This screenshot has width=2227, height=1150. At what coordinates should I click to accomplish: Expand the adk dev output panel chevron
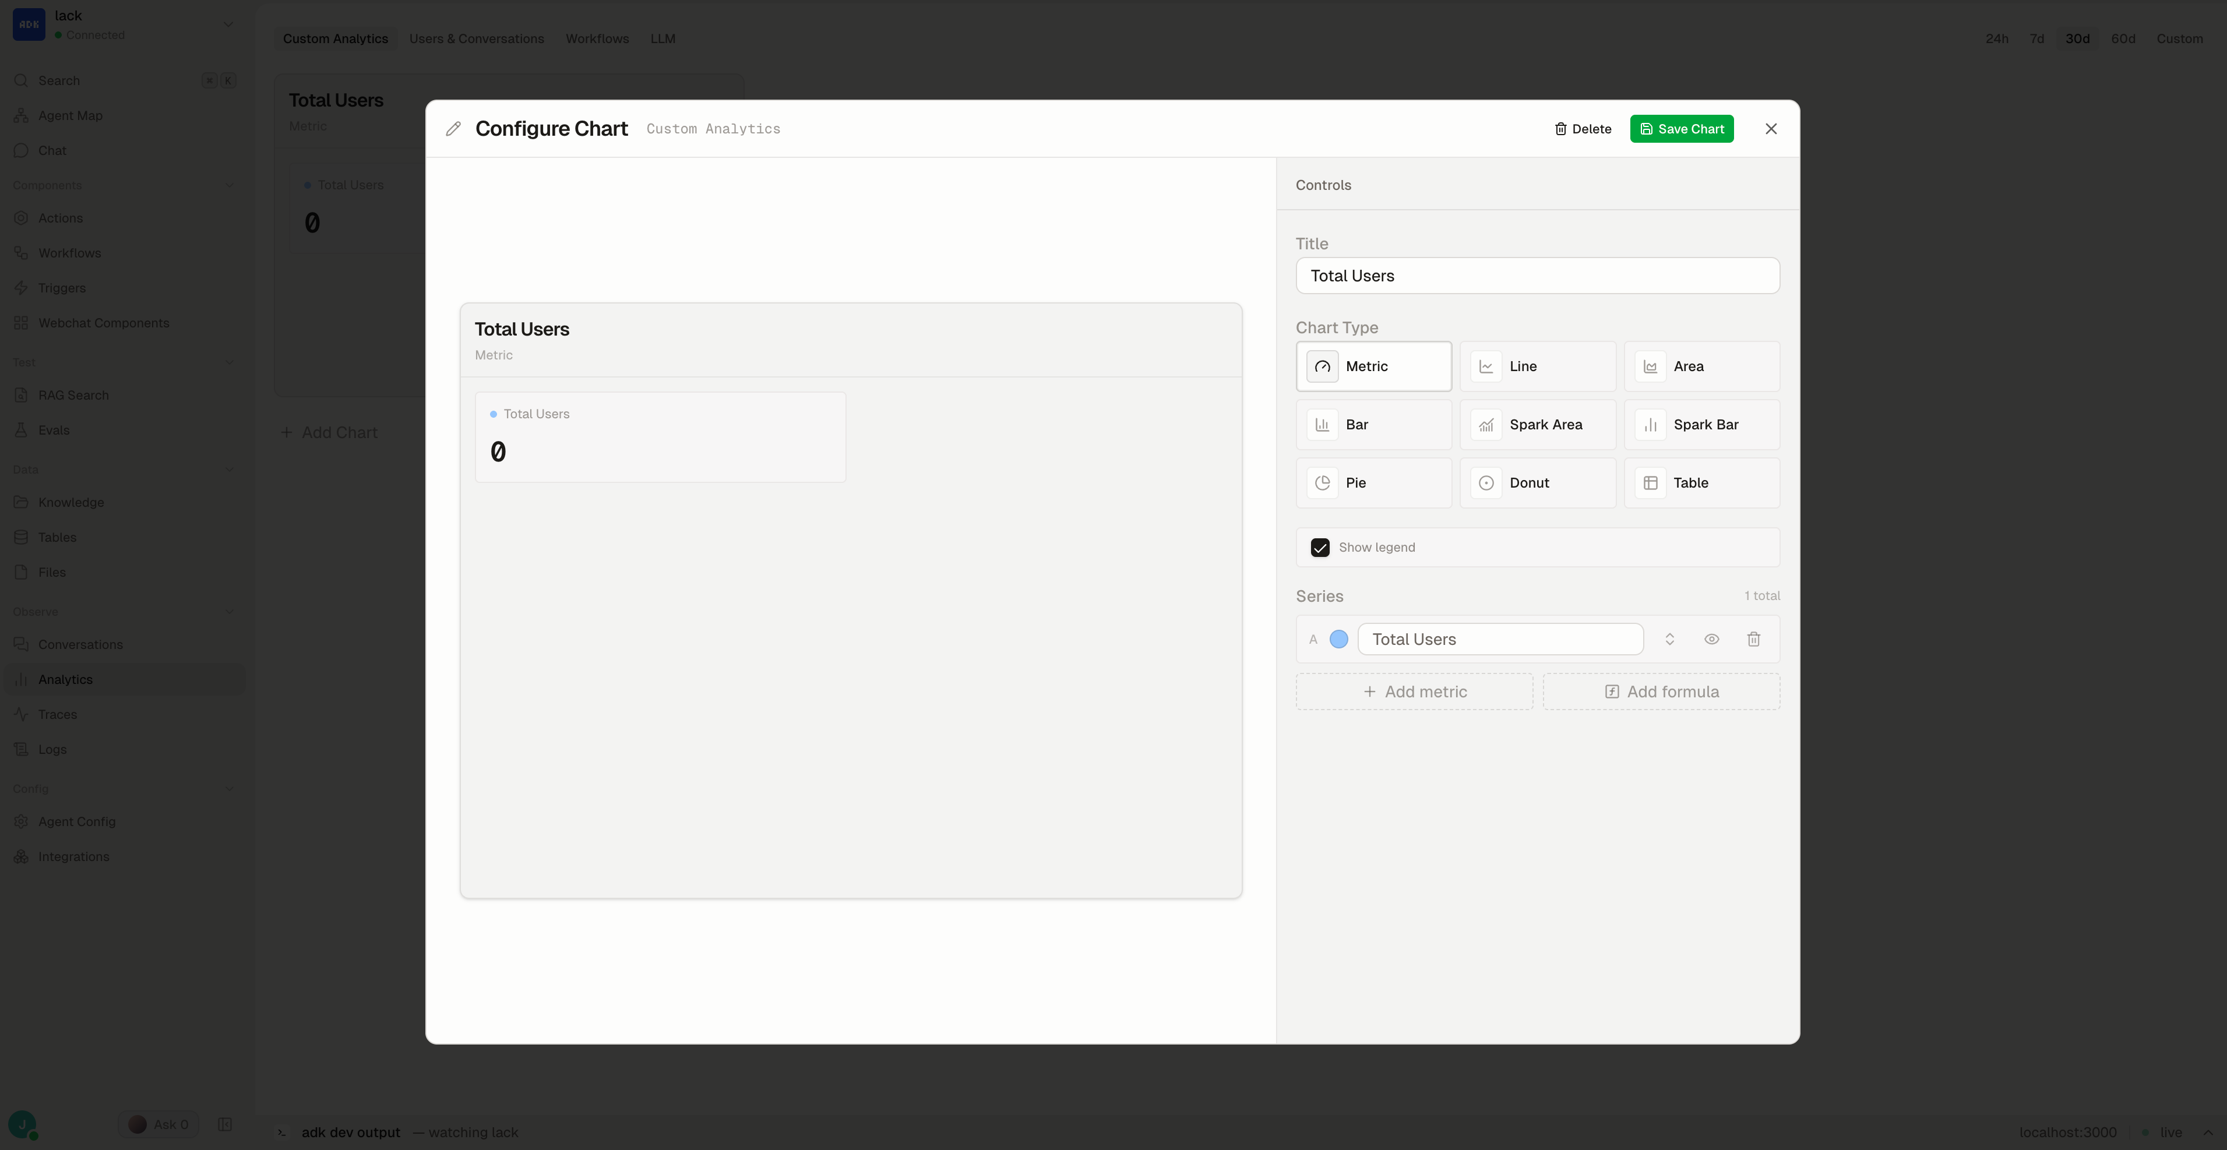pyautogui.click(x=2207, y=1133)
